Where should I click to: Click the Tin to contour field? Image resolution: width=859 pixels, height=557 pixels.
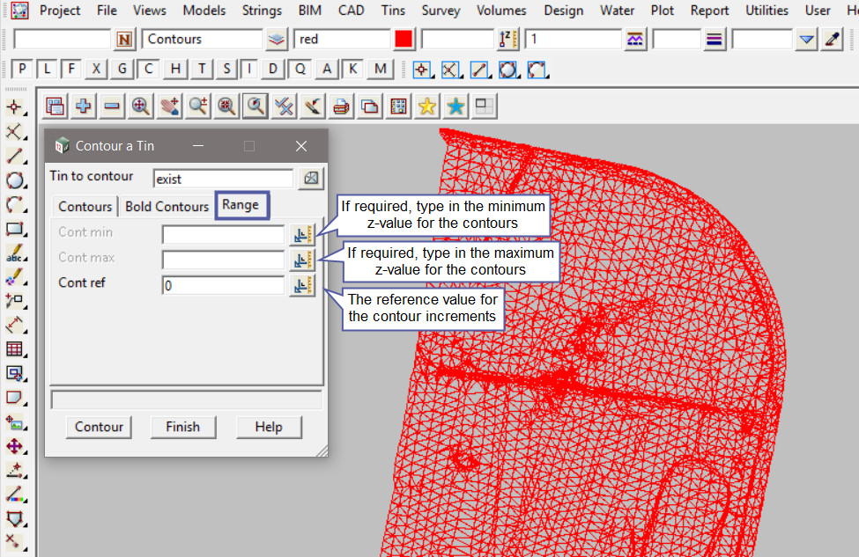[223, 179]
